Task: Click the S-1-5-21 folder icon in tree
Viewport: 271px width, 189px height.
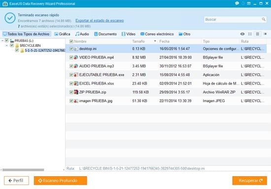Action: 22,50
